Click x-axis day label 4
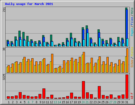The width and height of the screenshot is (135, 105). point(21,102)
